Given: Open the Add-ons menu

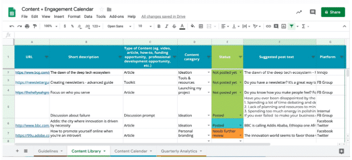Looking at the screenshot, I should click(116, 16).
